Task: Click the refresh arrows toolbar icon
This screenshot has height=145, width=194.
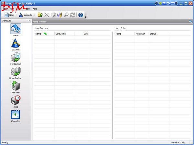Action: [72, 15]
